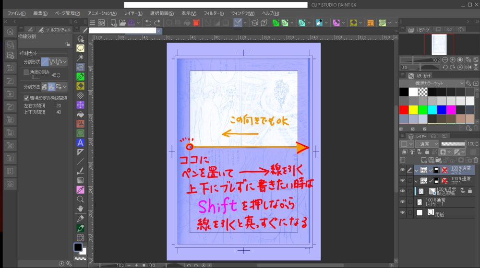Open the レイヤー menu in menu bar
Viewport: 480px width, 268px height.
point(133,13)
